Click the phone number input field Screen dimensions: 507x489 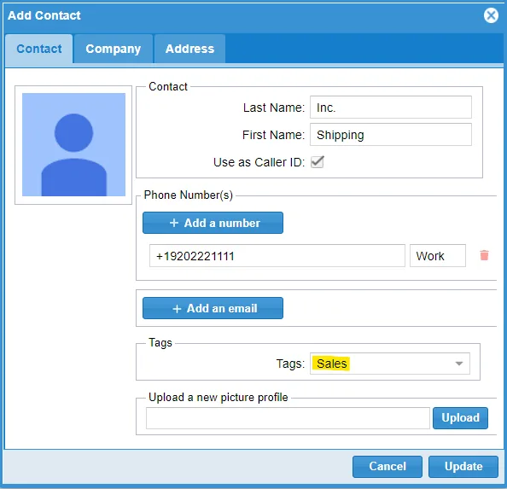tap(277, 256)
